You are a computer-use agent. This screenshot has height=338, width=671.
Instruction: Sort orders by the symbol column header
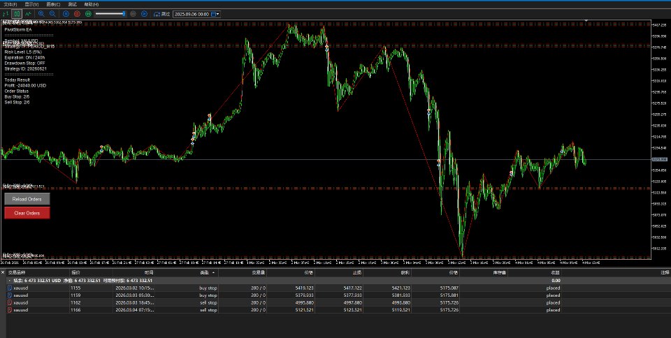pos(38,272)
